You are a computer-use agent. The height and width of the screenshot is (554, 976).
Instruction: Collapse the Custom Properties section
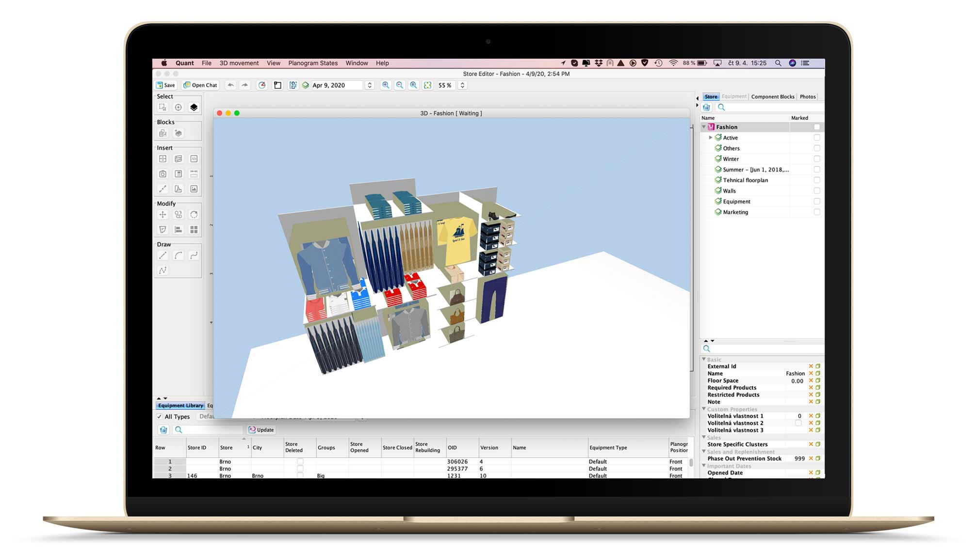point(704,409)
